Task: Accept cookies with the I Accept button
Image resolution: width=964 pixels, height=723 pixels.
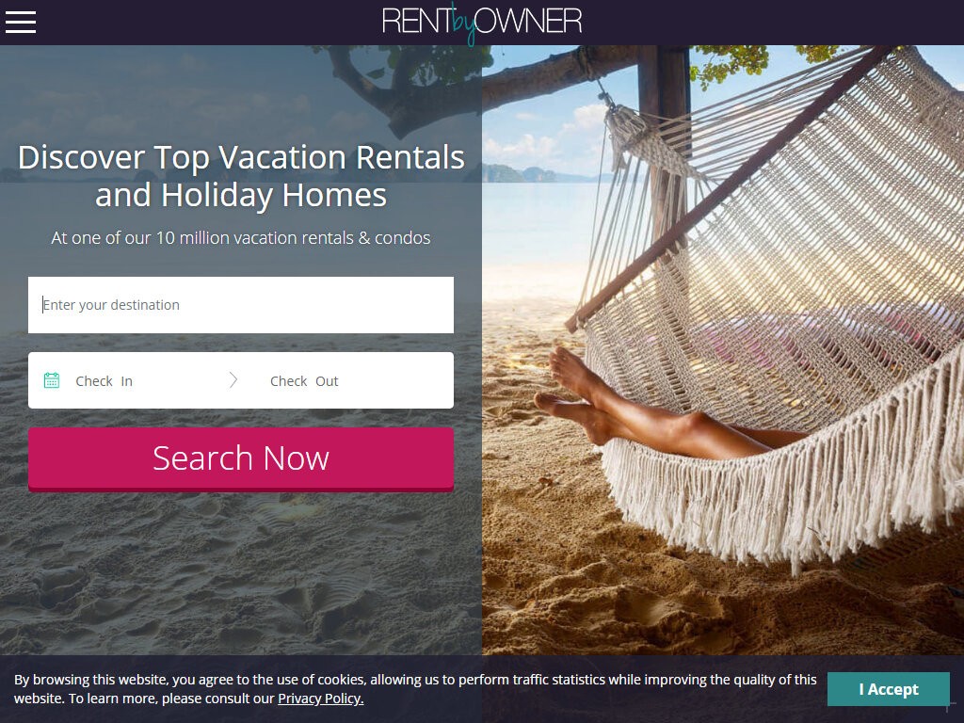Action: [x=889, y=689]
